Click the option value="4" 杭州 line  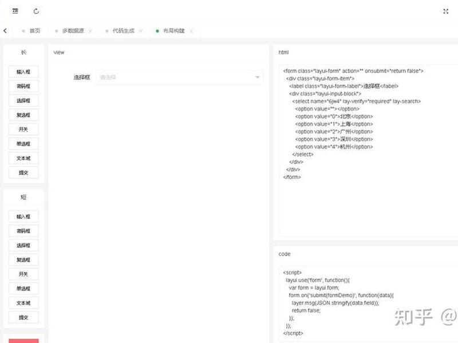pyautogui.click(x=334, y=147)
